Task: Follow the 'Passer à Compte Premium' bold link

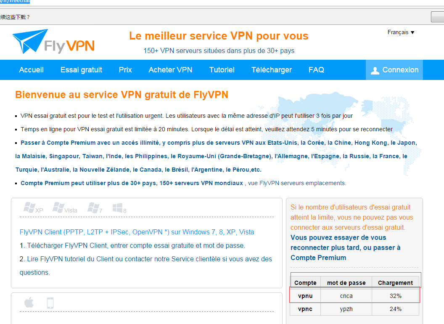Action: coord(216,156)
